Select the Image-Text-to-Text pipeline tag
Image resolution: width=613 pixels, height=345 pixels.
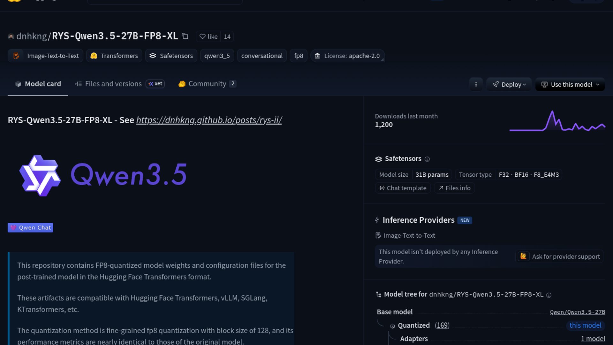tap(45, 56)
